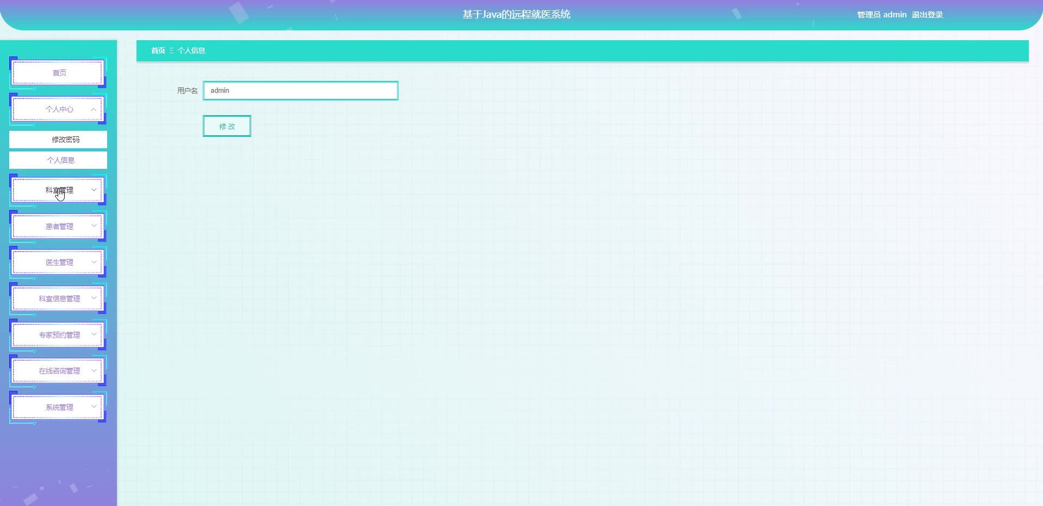This screenshot has width=1043, height=506.
Task: Click the 管理员 admin user label
Action: tap(881, 15)
